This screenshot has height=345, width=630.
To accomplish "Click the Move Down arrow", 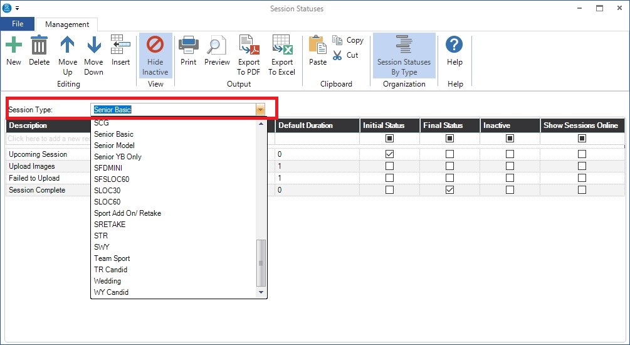I will pos(93,45).
